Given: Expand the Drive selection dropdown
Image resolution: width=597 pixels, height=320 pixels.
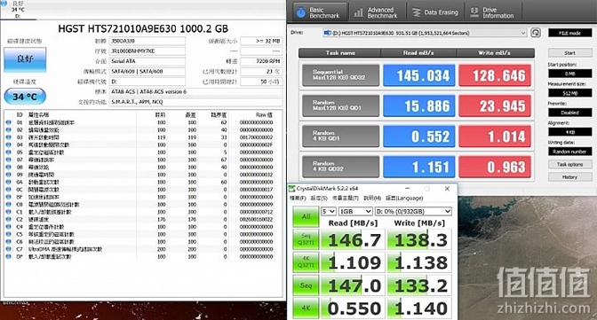Looking at the screenshot, I should click(x=425, y=33).
